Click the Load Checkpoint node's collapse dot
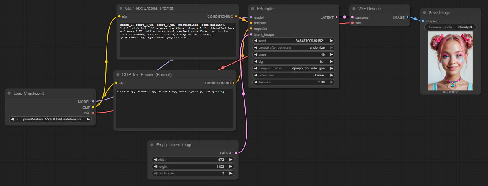The height and width of the screenshot is (186, 488). click(10, 93)
